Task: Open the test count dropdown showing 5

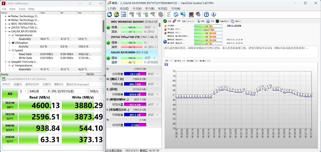Action: coord(23,91)
